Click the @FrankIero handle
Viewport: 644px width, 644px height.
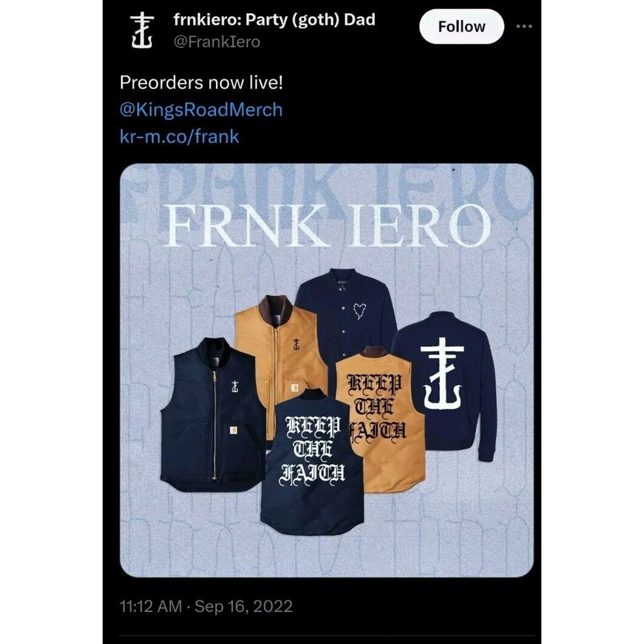[x=217, y=42]
